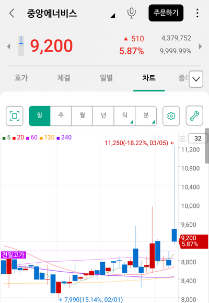Switch to the 호가 tab
The image size is (209, 303).
[x=21, y=78]
